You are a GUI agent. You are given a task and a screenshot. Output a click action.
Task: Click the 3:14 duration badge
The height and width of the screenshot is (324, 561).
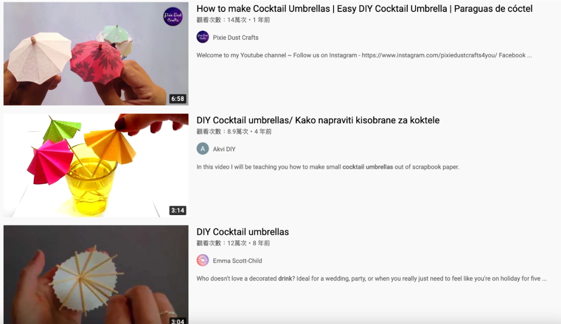tap(178, 210)
